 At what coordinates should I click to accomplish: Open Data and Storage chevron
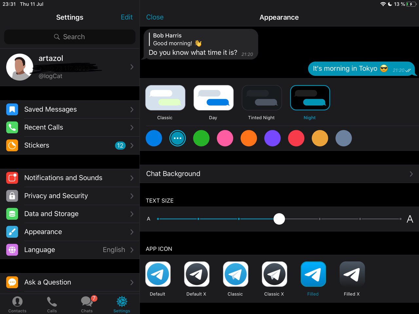[x=132, y=214]
